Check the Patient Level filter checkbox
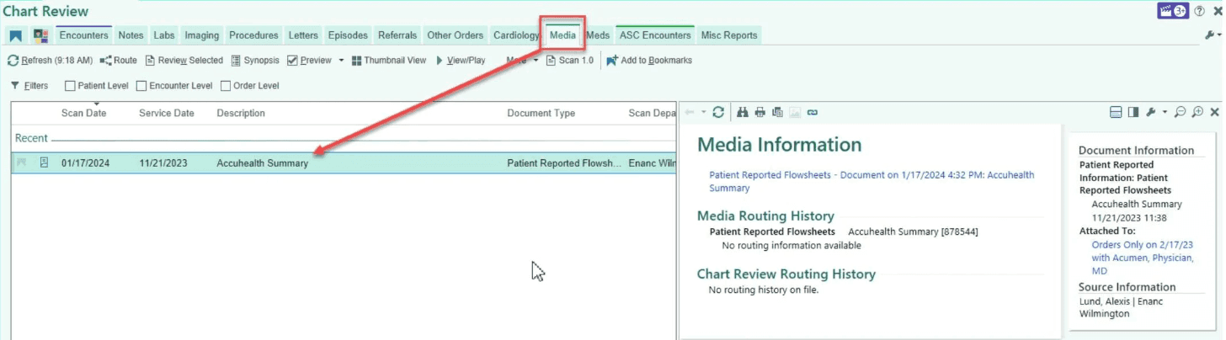The height and width of the screenshot is (340, 1226). click(71, 86)
